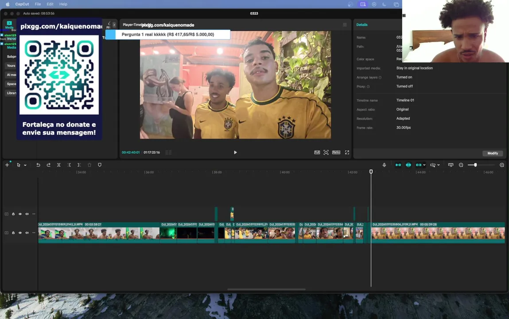This screenshot has width=509, height=319.
Task: Click the zoom-scan icon under the player
Action: point(326,152)
